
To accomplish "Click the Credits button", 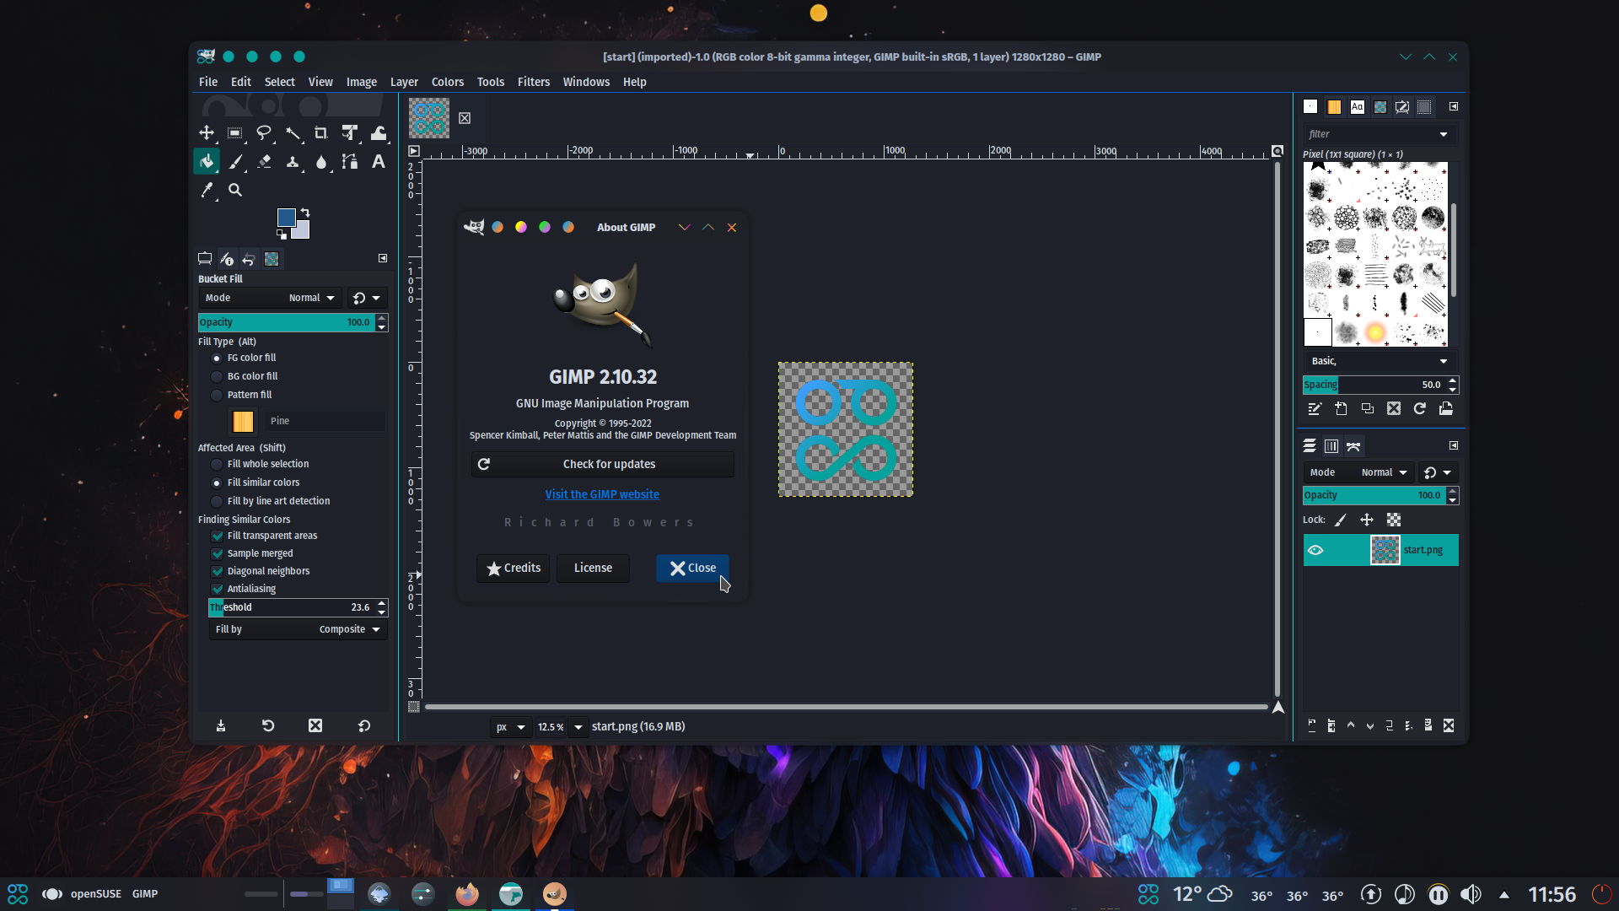I will point(514,569).
